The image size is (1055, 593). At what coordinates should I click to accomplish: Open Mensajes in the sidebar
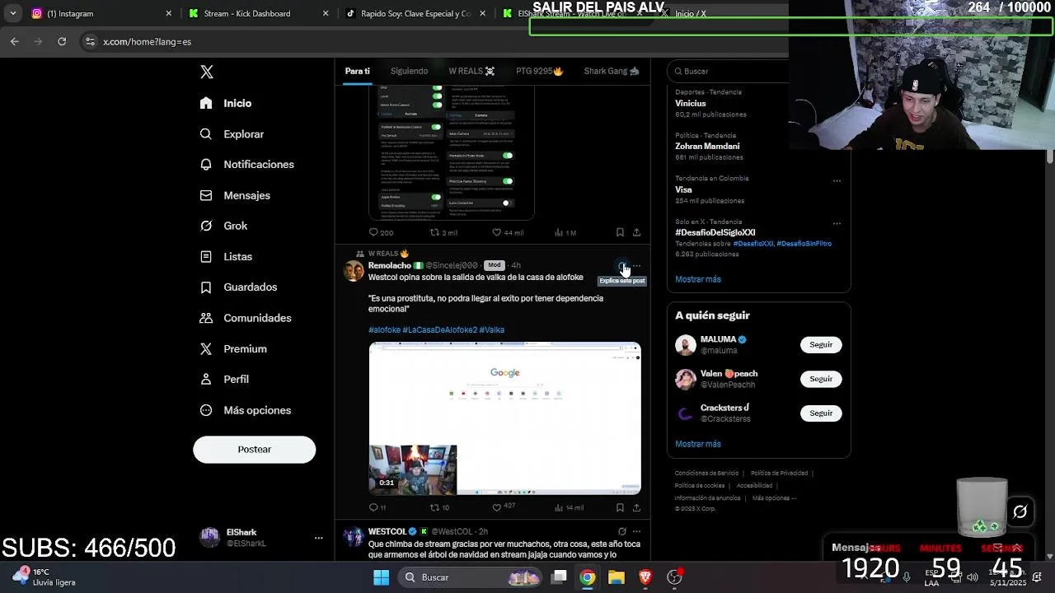(235, 195)
